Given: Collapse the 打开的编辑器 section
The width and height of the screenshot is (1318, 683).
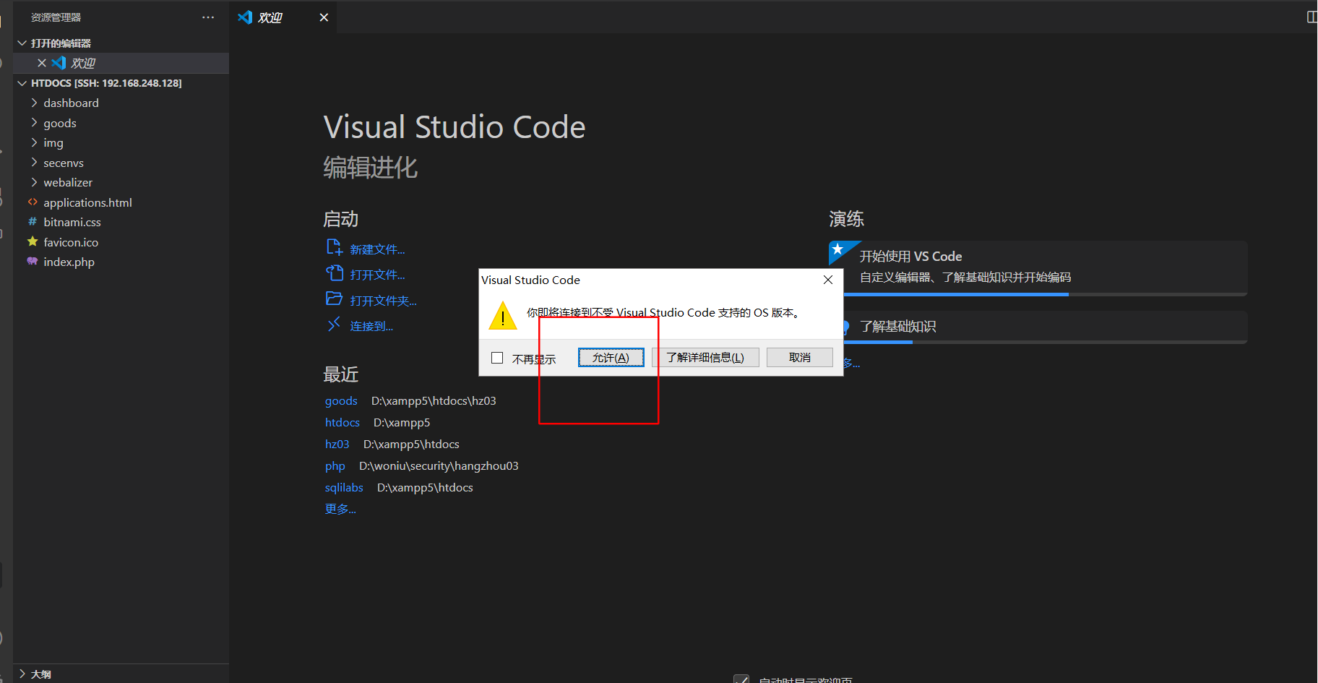Looking at the screenshot, I should 22,43.
